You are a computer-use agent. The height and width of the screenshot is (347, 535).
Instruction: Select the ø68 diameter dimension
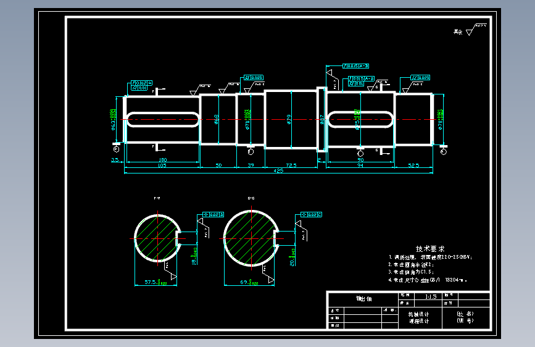tap(217, 119)
